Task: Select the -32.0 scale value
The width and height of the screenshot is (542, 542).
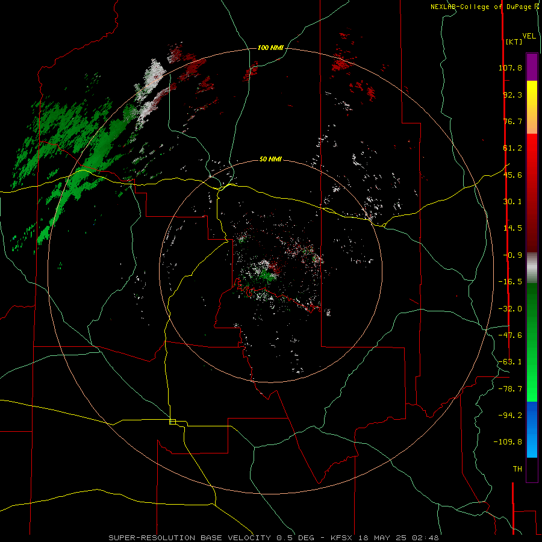Action: tap(510, 309)
